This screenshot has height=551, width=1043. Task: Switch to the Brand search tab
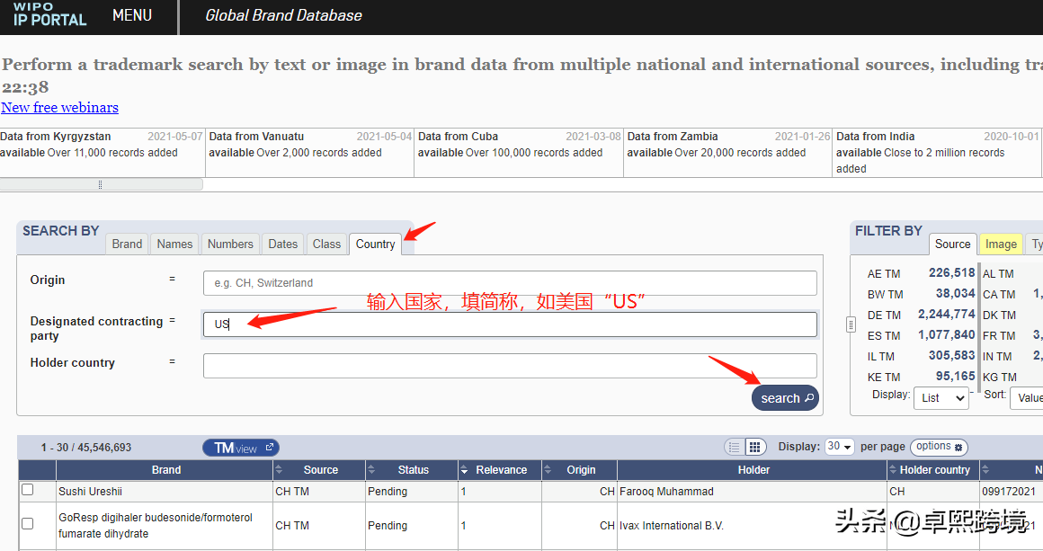click(127, 244)
